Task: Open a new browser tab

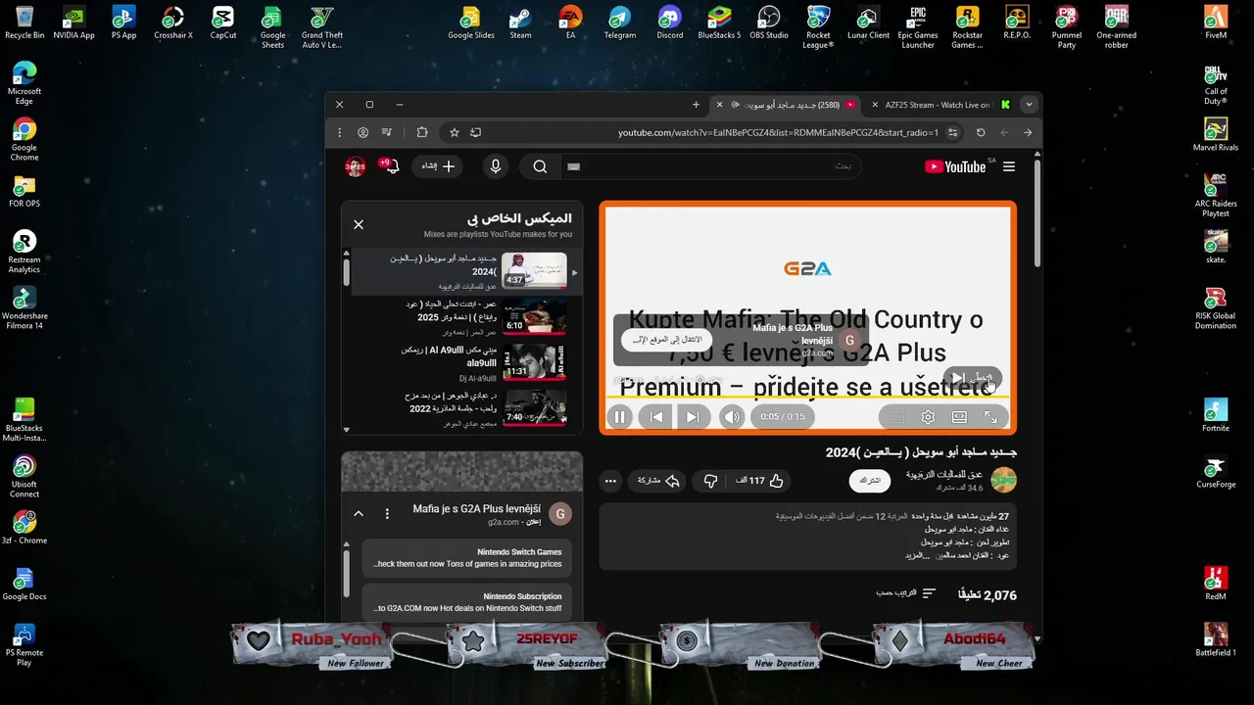Action: pos(697,105)
